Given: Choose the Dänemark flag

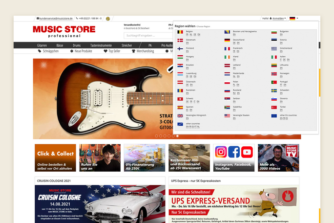Looking at the screenshot, I should tap(180, 40).
